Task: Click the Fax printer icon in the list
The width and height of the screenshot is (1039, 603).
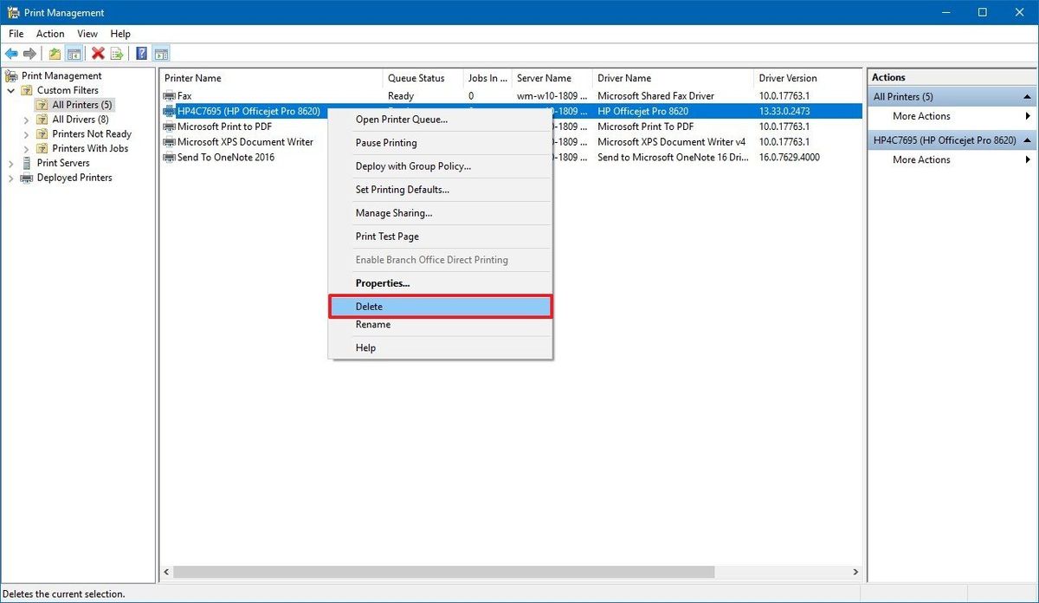Action: tap(168, 96)
